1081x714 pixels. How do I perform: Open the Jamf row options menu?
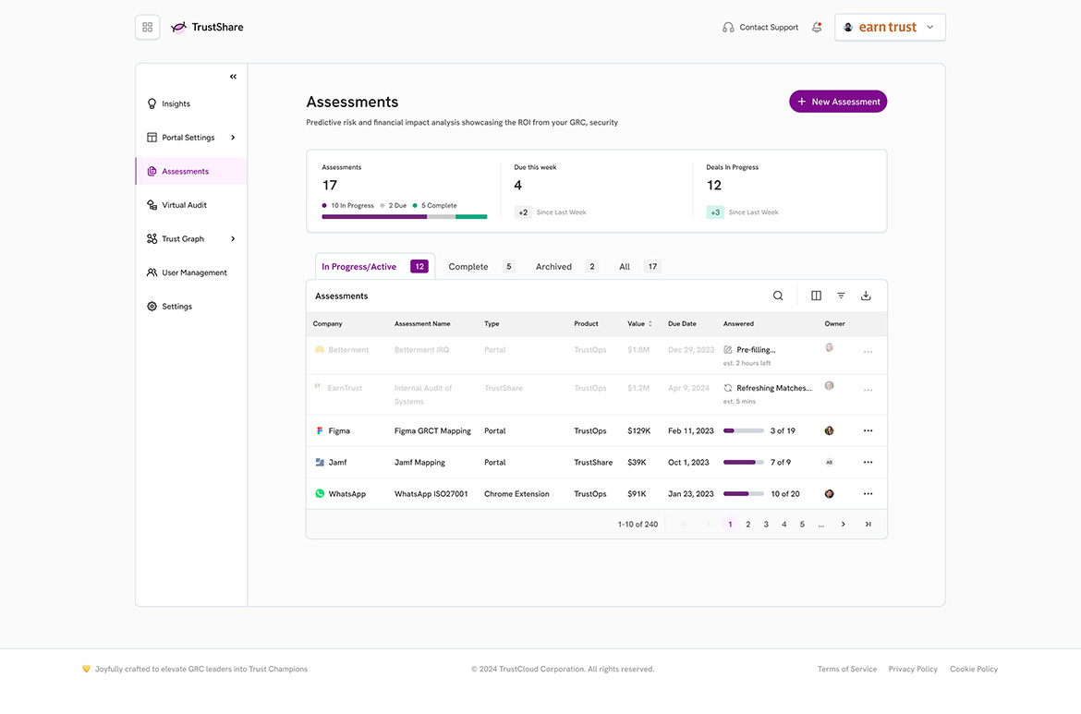pyautogui.click(x=868, y=463)
